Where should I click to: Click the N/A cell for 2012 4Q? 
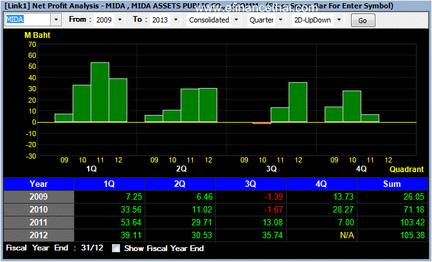pos(321,235)
